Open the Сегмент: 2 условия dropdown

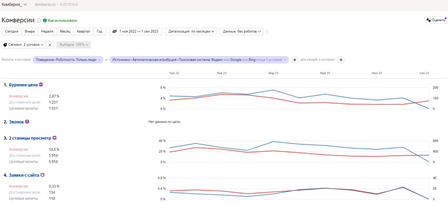click(x=24, y=44)
